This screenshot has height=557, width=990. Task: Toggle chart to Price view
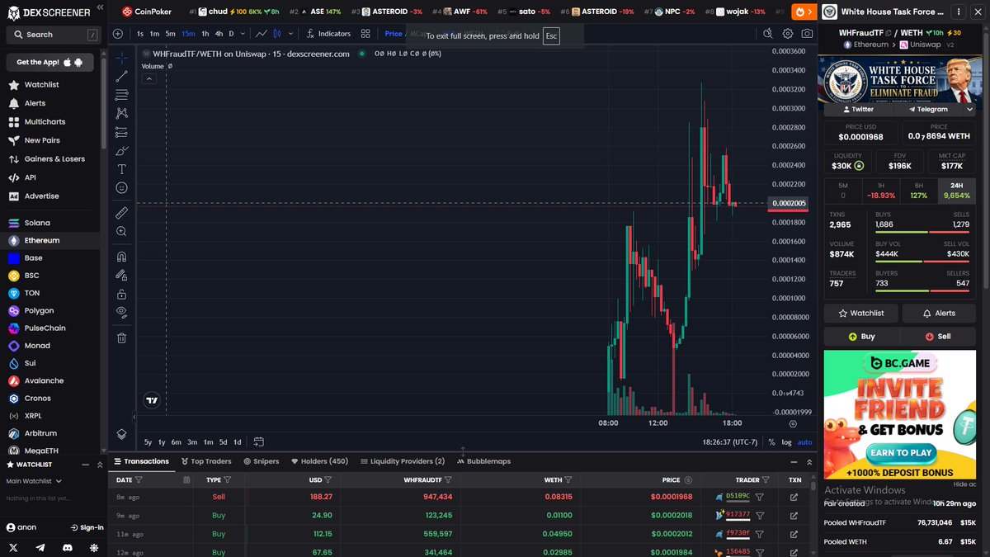[x=393, y=34]
